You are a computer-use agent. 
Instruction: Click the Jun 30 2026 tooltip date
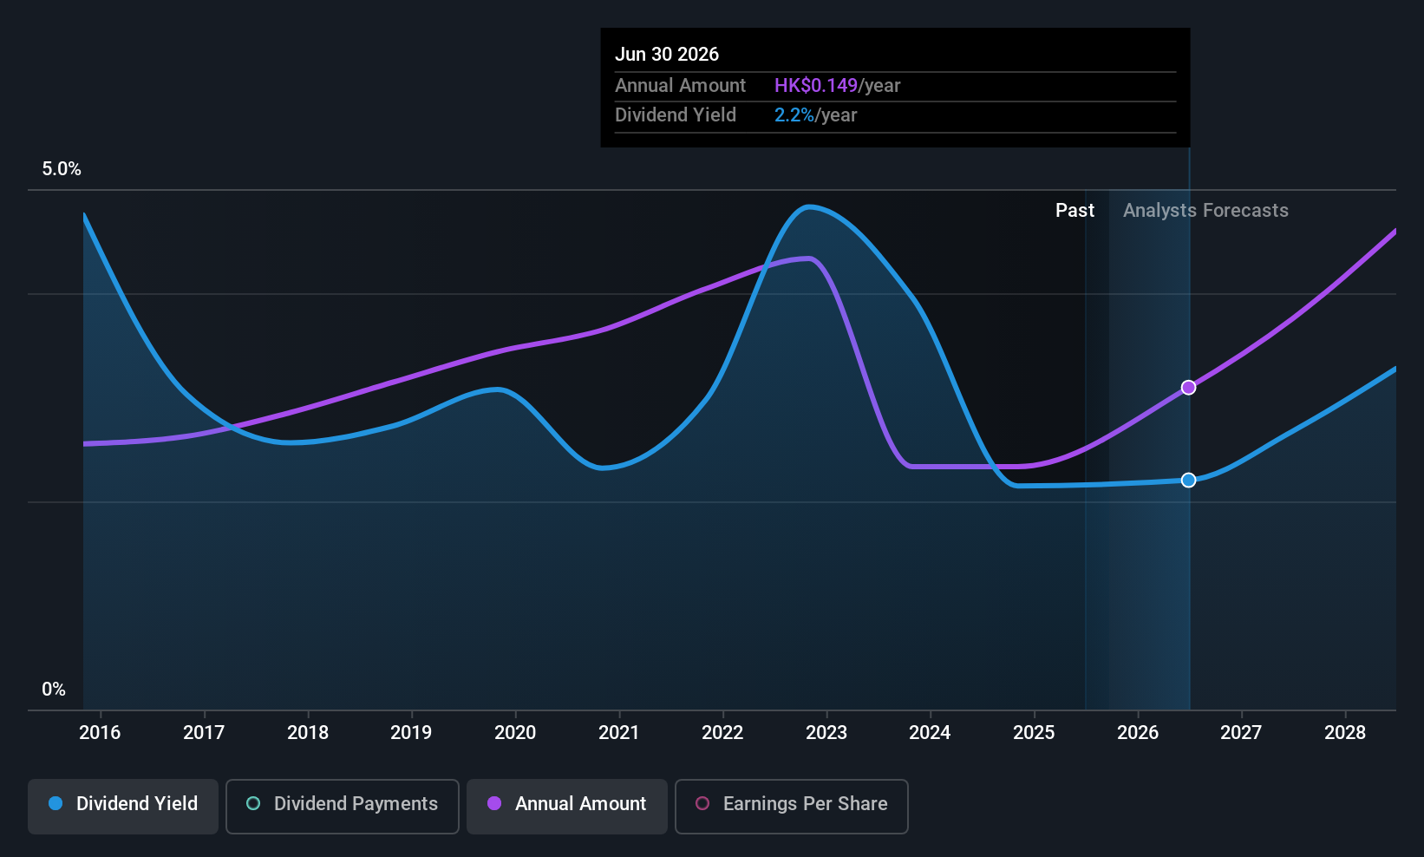[667, 54]
